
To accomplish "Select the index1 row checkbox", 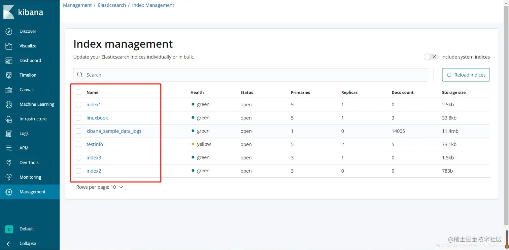I will click(x=78, y=105).
